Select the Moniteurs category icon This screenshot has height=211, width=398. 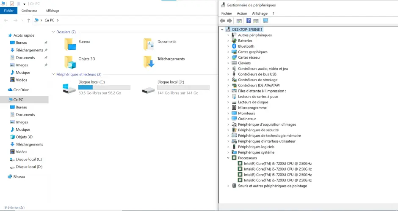click(234, 114)
